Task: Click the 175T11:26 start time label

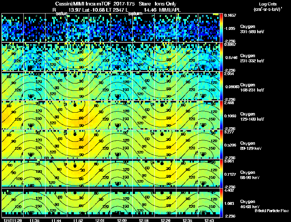Action: click(x=12, y=221)
